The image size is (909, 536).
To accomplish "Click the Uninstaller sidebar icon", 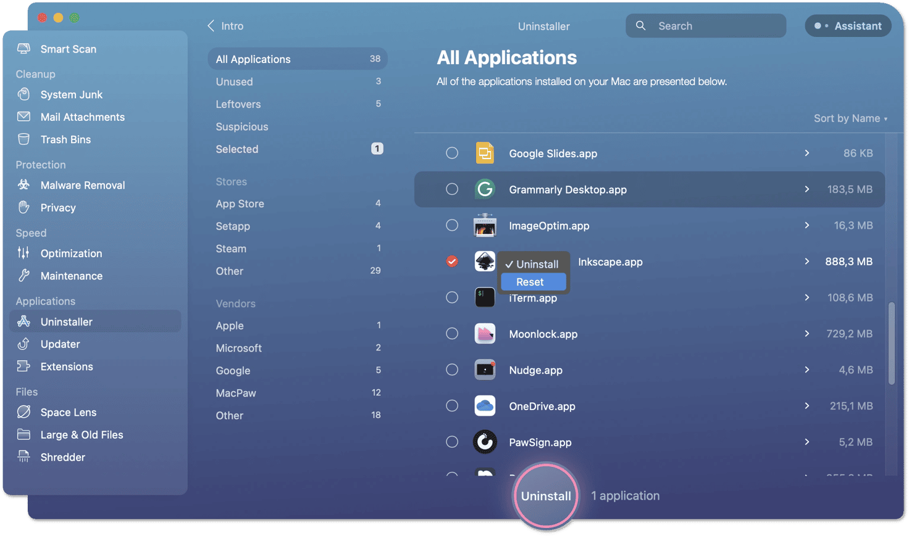I will (23, 321).
